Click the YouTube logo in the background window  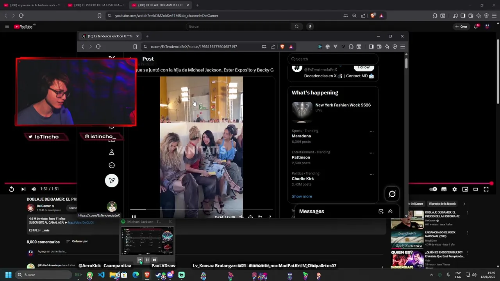(x=23, y=27)
